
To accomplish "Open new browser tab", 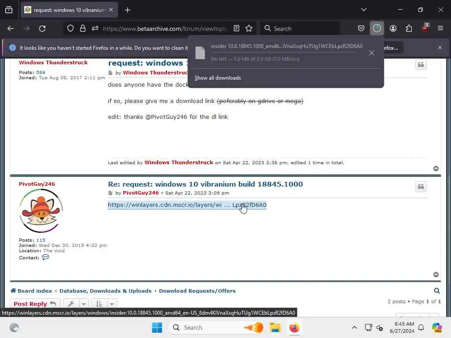I will (x=127, y=10).
